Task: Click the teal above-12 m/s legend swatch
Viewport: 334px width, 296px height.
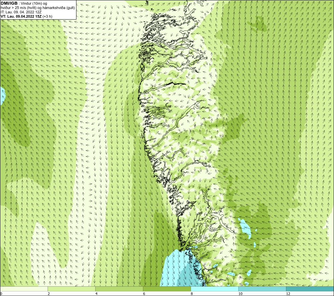Action: point(310,289)
